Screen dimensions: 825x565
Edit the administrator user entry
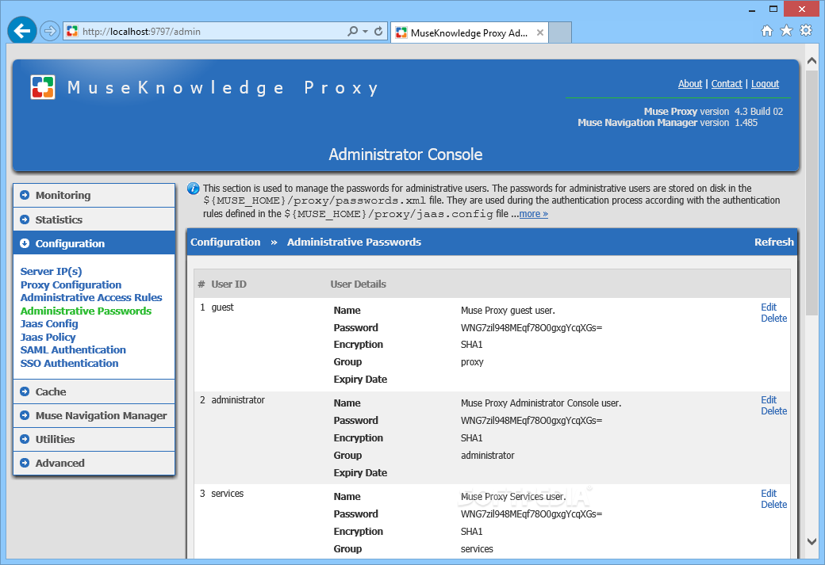(x=769, y=400)
